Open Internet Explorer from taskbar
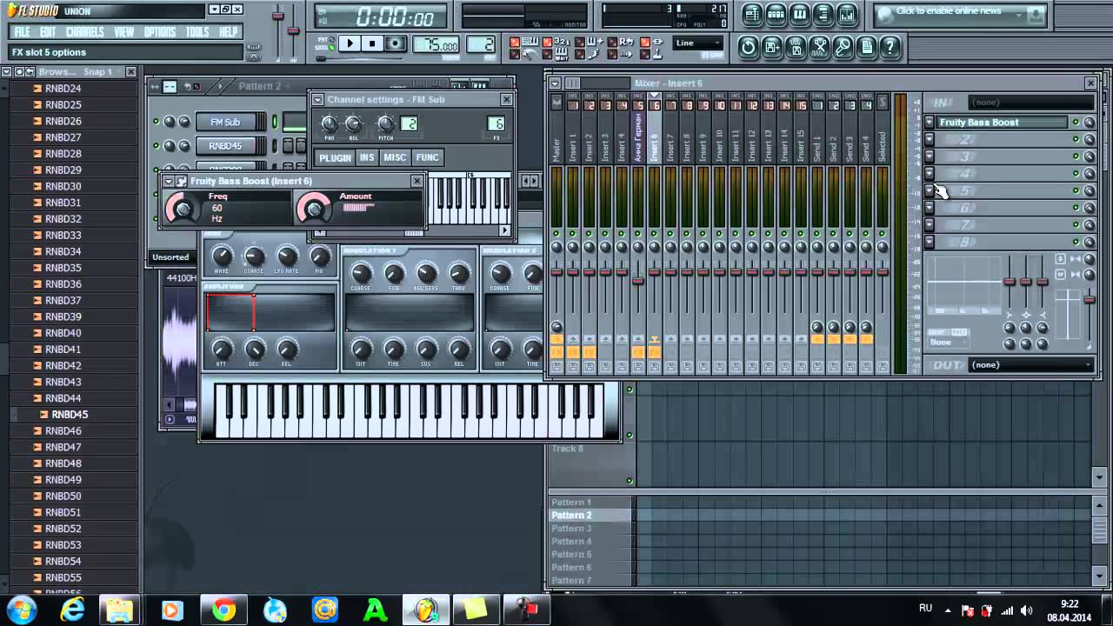The width and height of the screenshot is (1113, 626). 72,610
